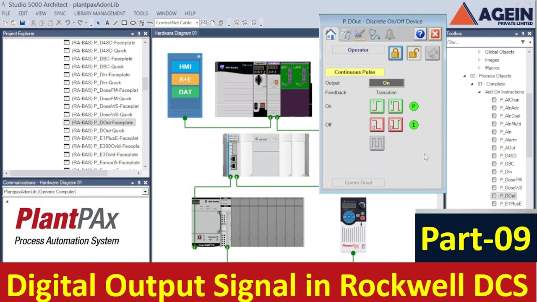Click the green I status indicator
Screen dimensions: 537x302
point(414,125)
